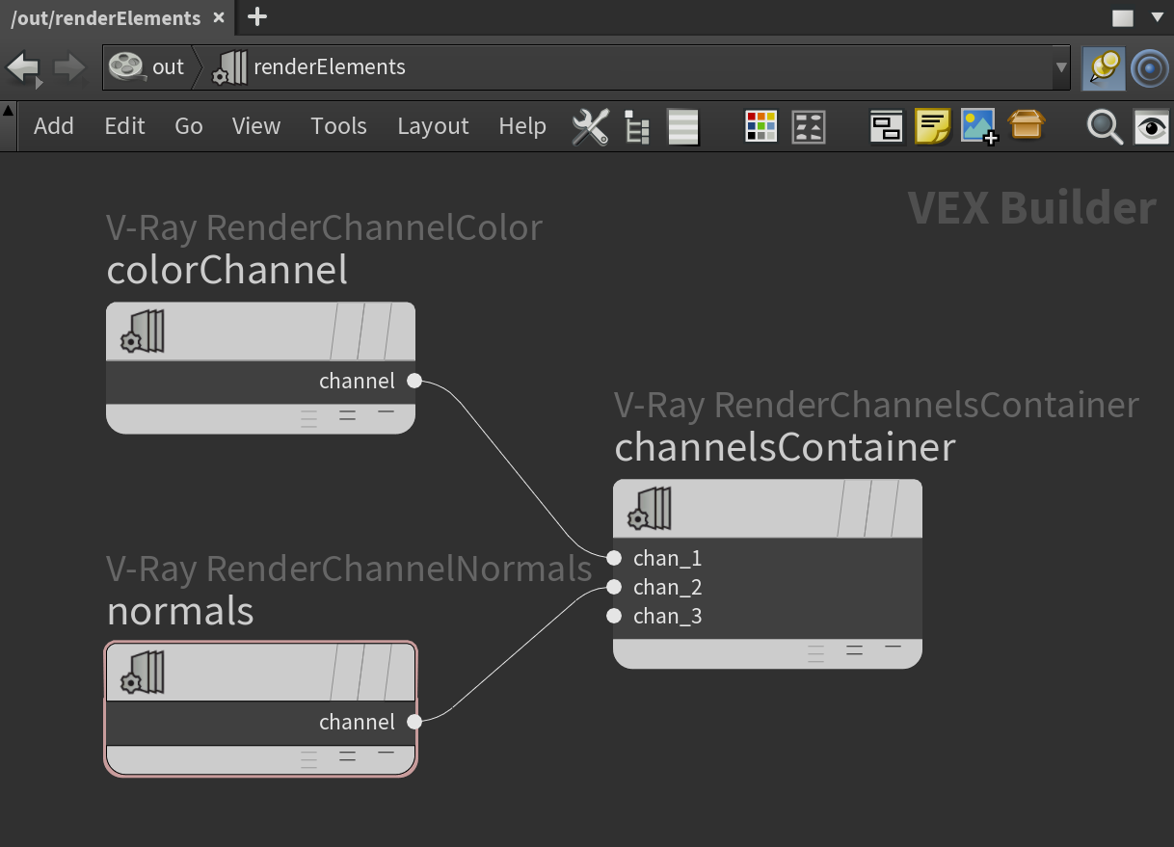Collapse the menu bar with the small triangle
Image resolution: width=1174 pixels, height=847 pixels.
pyautogui.click(x=9, y=109)
